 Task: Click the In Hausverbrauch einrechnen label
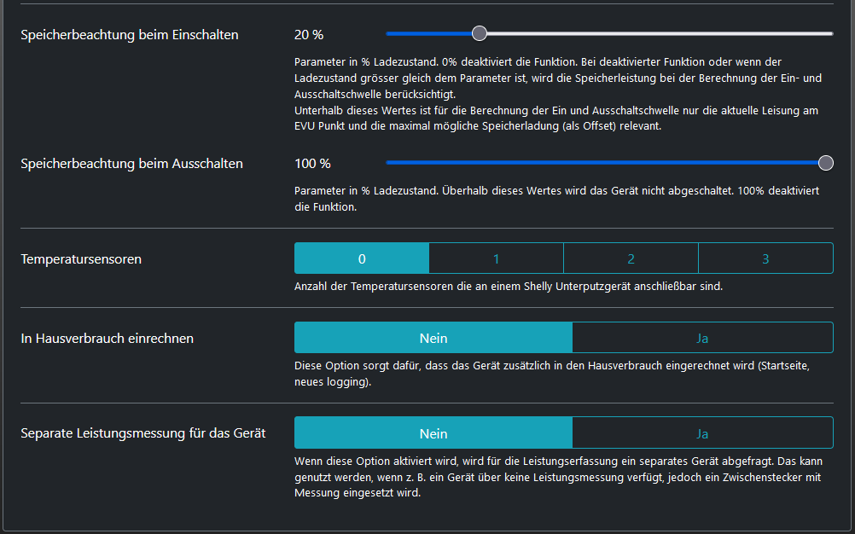(x=108, y=339)
